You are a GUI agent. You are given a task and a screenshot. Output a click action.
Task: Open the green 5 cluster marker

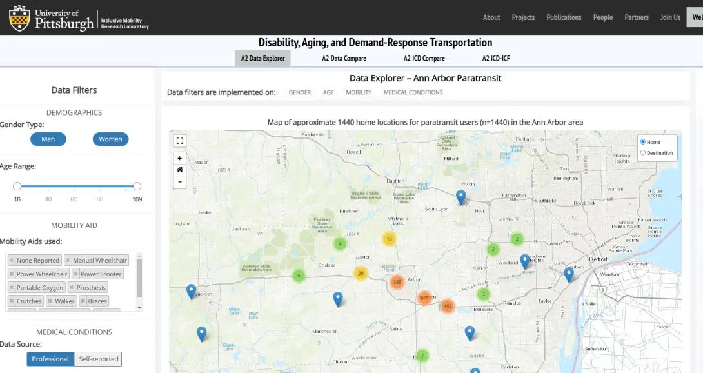[299, 276]
